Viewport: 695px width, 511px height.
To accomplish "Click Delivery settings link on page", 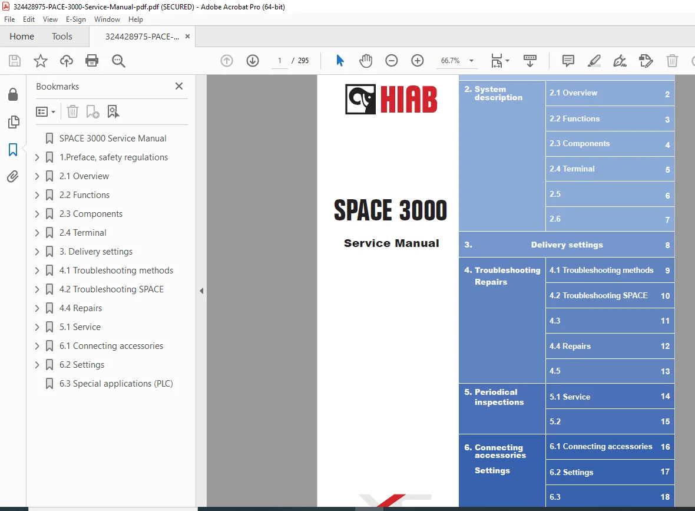I will [567, 245].
